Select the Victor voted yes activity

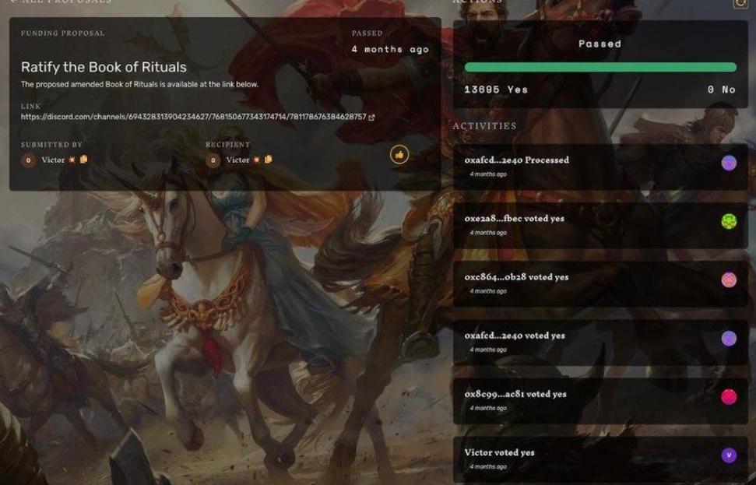click(600, 459)
